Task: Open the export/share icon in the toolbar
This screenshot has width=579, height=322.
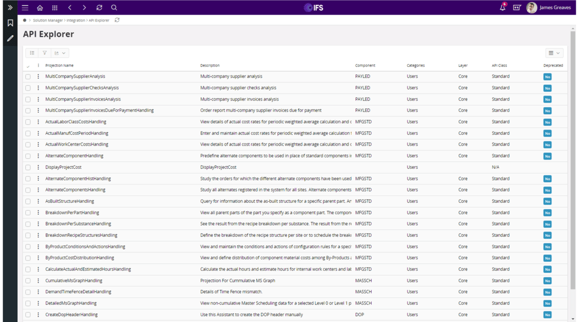Action: (57, 52)
